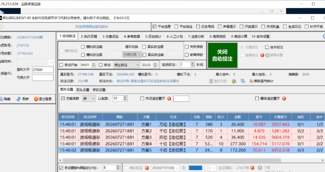The height and width of the screenshot is (172, 325).
Task: Toggle the 失败停投 checkbox
Action: (x=186, y=47)
